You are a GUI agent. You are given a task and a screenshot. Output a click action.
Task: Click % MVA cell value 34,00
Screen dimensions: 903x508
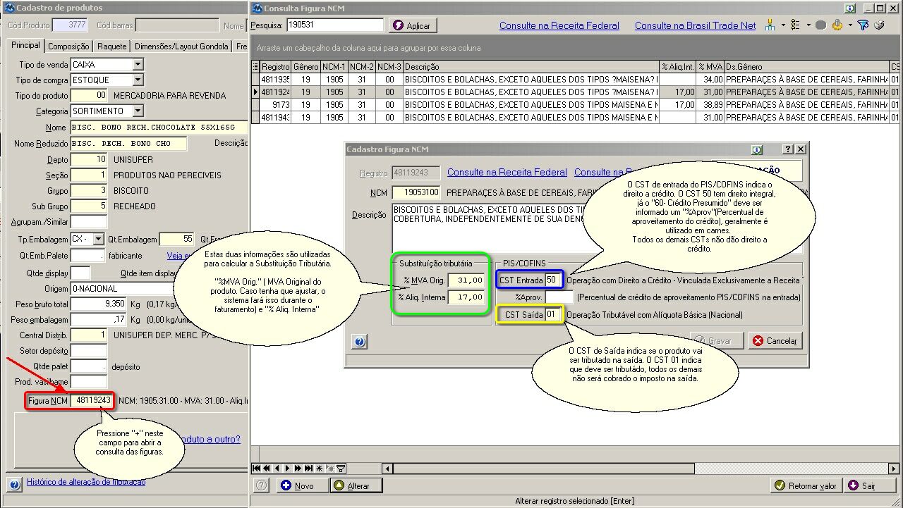[x=710, y=80]
